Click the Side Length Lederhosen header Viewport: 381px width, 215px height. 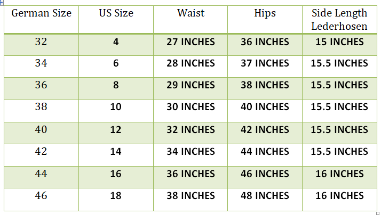click(x=339, y=19)
